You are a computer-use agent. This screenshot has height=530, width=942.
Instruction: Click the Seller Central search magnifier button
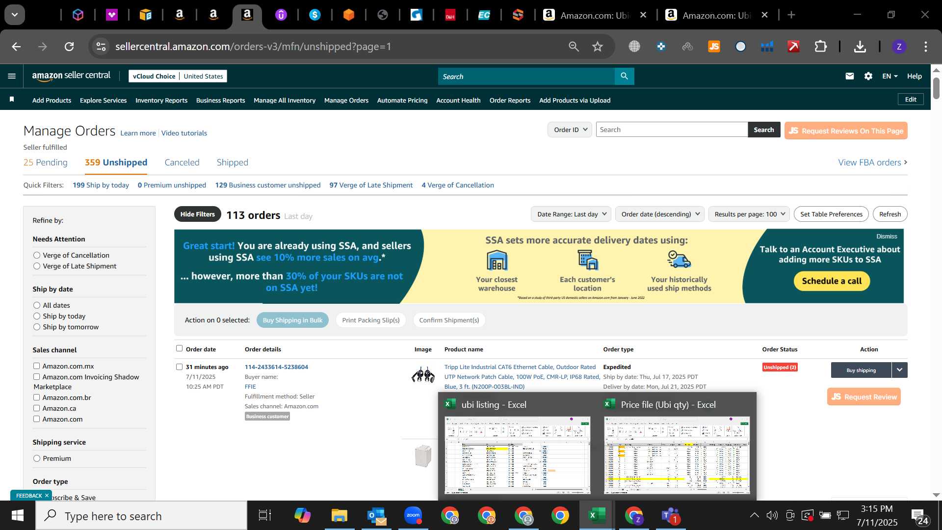(624, 76)
